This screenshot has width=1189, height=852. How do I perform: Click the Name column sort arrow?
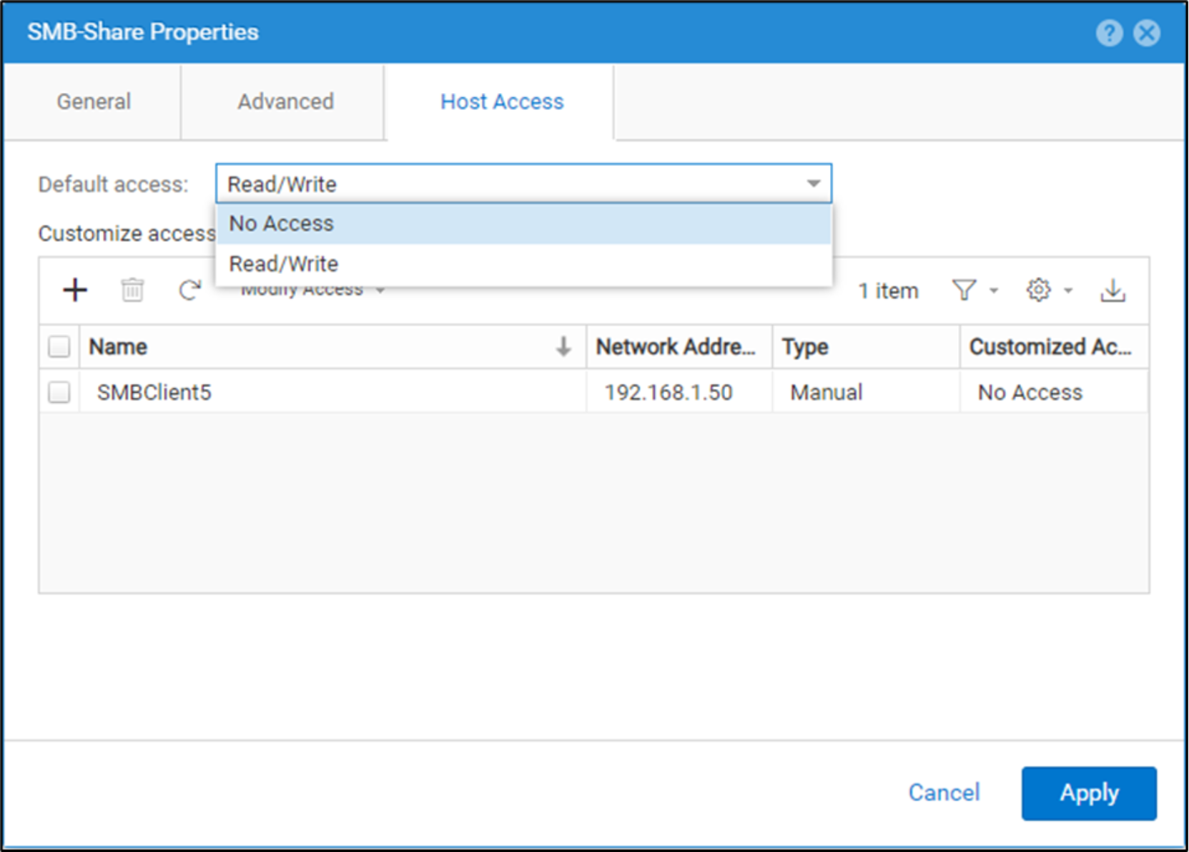pyautogui.click(x=563, y=347)
